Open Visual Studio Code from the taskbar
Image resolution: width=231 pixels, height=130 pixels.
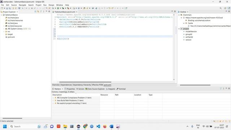click(98, 126)
